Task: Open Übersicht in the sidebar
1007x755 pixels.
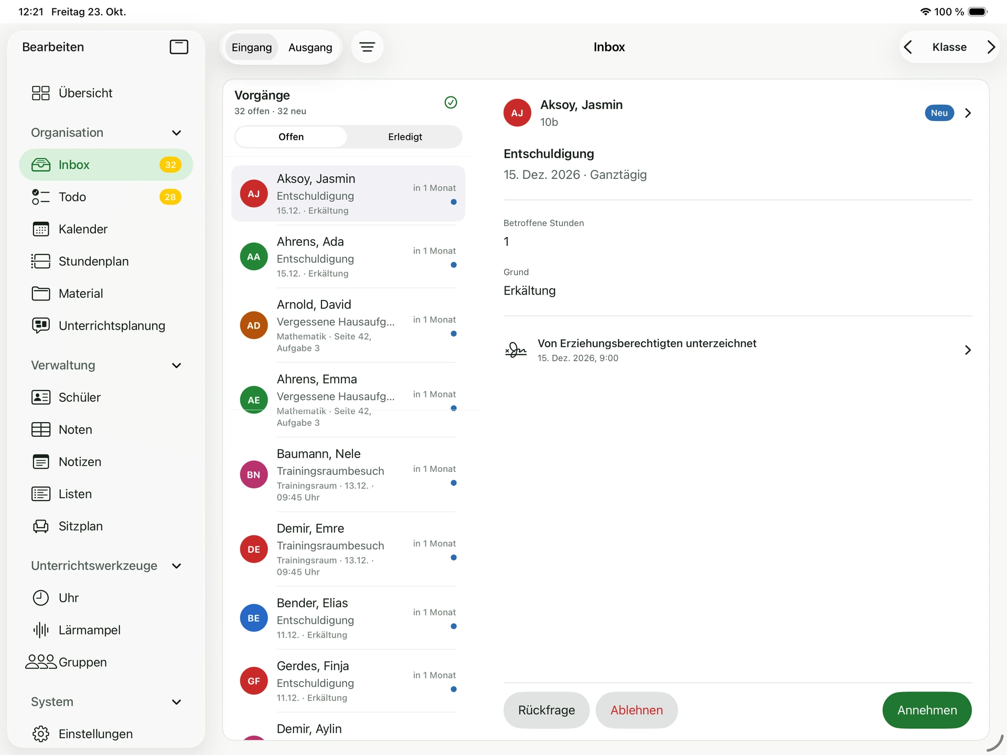Action: (106, 93)
